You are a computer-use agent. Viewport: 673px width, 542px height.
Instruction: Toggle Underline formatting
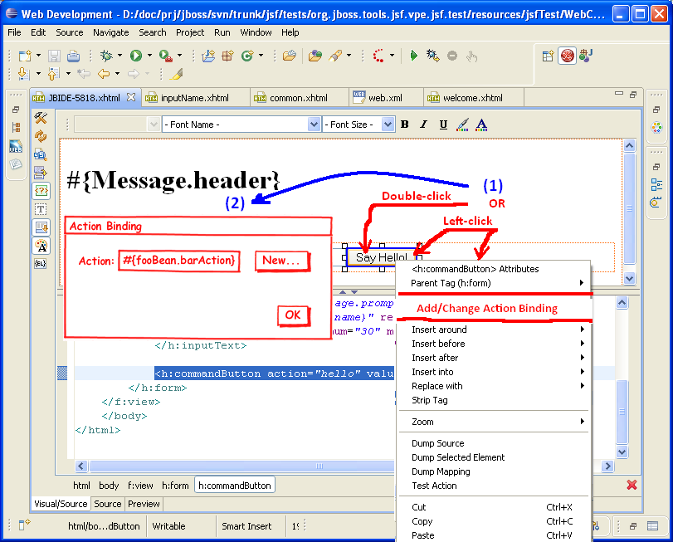443,125
